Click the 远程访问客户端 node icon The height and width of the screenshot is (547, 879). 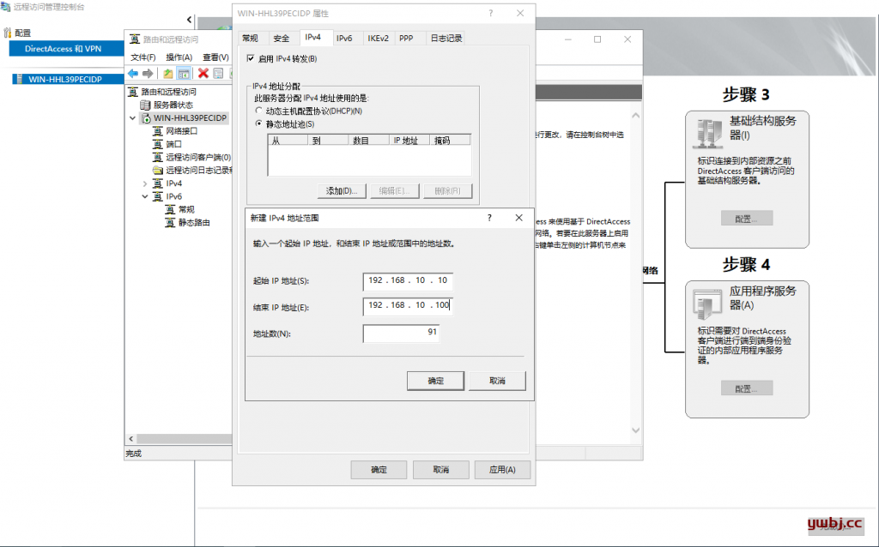pyautogui.click(x=158, y=157)
